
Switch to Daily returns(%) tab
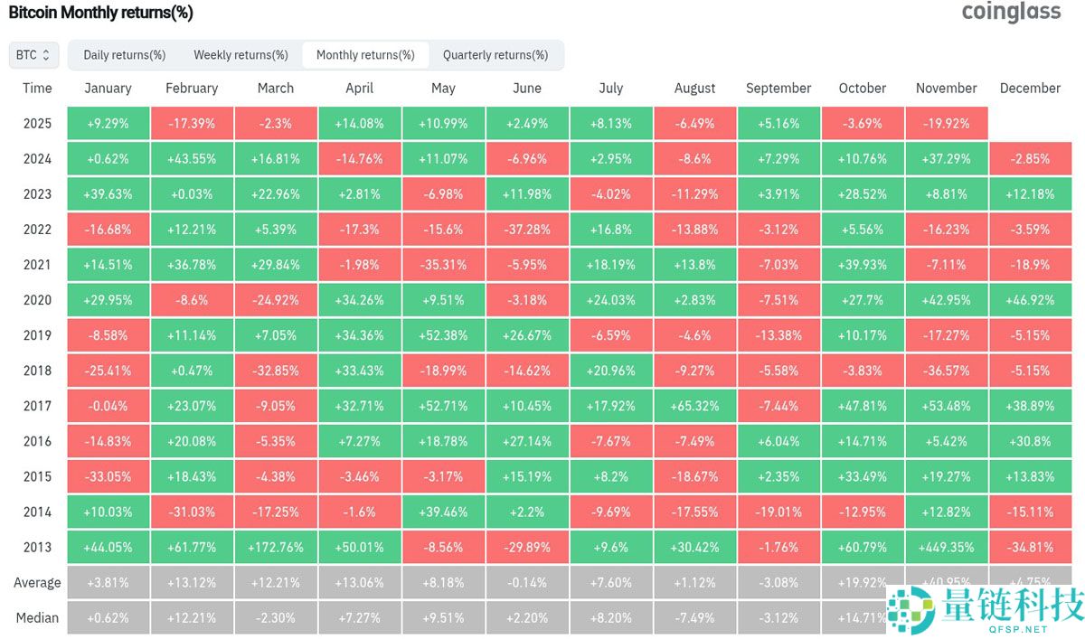(x=125, y=55)
